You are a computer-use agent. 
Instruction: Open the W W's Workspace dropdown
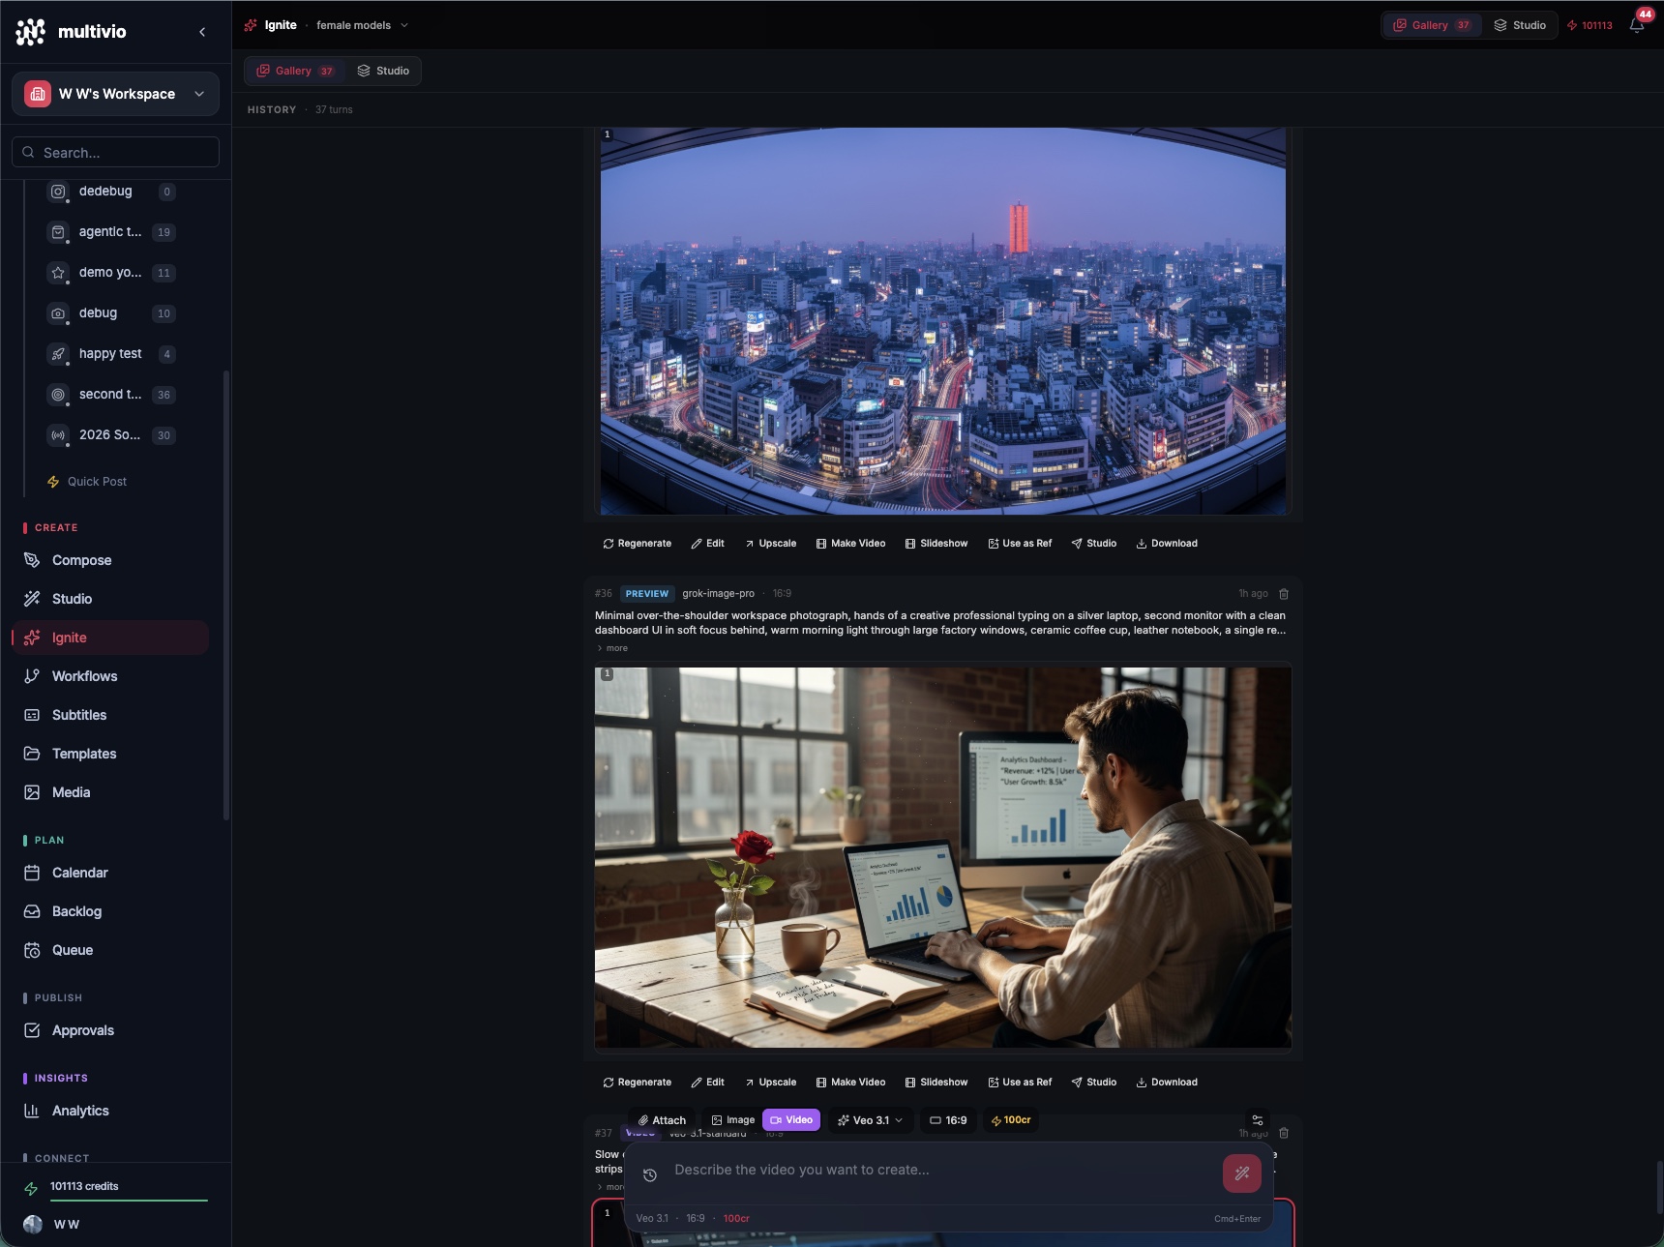(116, 94)
